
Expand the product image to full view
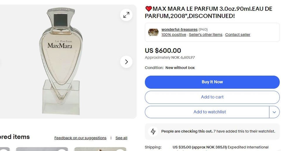(x=126, y=15)
